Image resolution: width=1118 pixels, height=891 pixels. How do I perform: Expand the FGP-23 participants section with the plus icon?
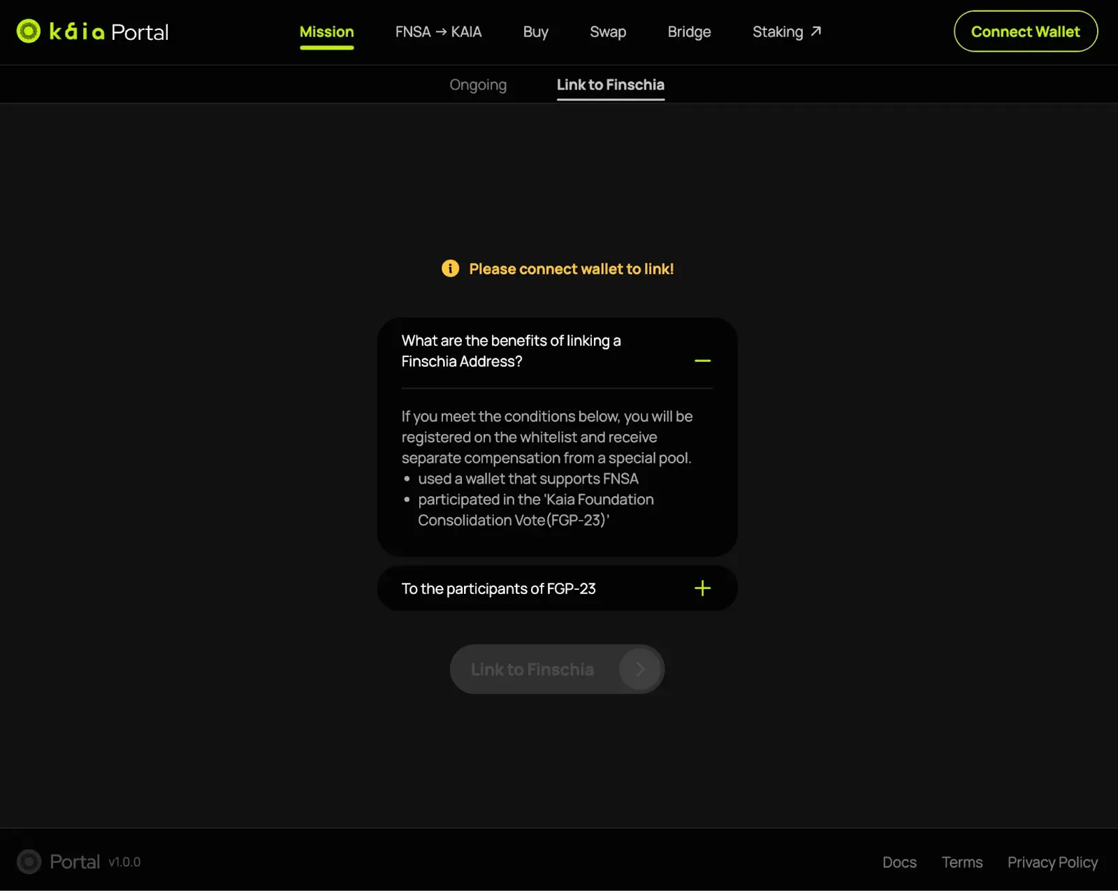pyautogui.click(x=702, y=588)
